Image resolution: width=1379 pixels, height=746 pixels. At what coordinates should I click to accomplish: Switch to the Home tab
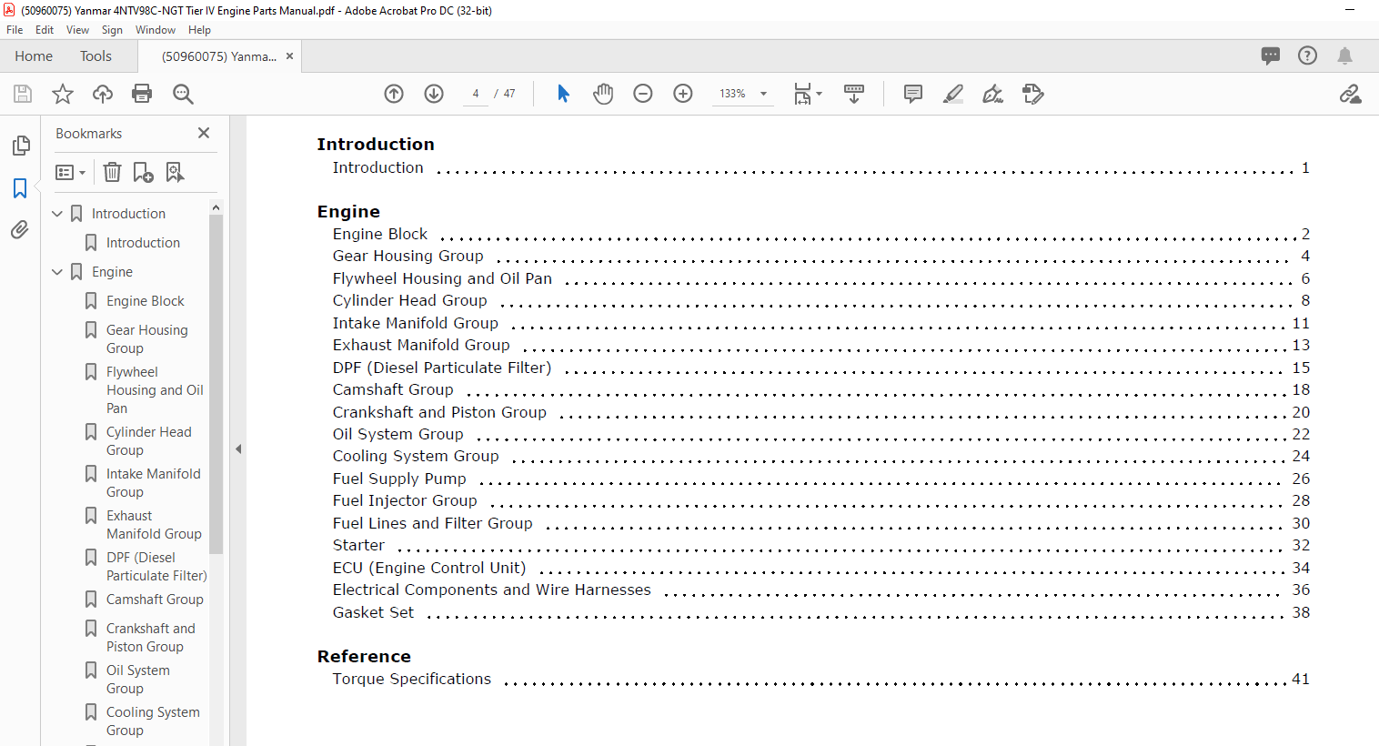pyautogui.click(x=34, y=56)
